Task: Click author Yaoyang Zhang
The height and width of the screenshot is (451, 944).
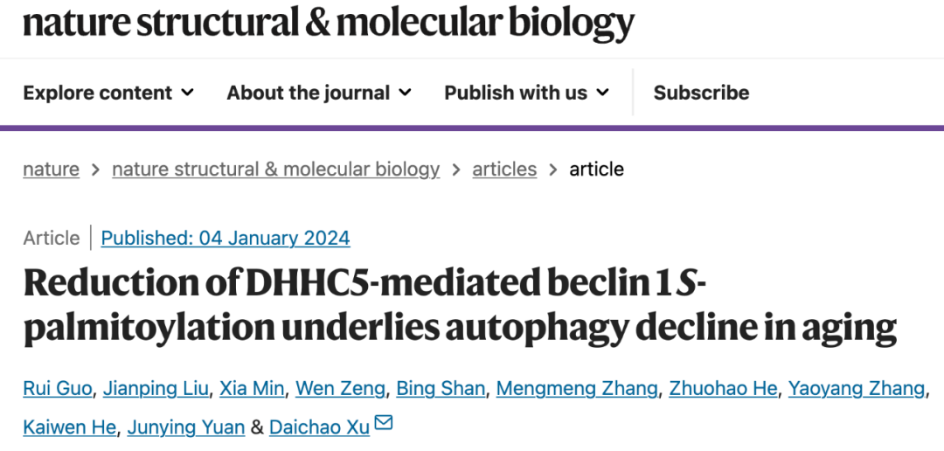Action: click(x=856, y=388)
